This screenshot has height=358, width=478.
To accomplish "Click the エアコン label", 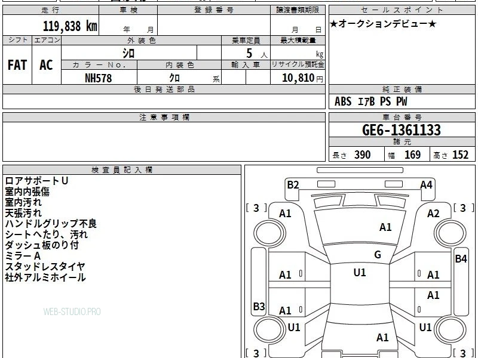I will point(47,40).
